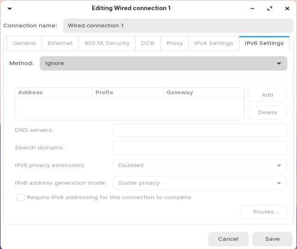The image size is (297, 249).
Task: Click the Save button
Action: point(272,239)
